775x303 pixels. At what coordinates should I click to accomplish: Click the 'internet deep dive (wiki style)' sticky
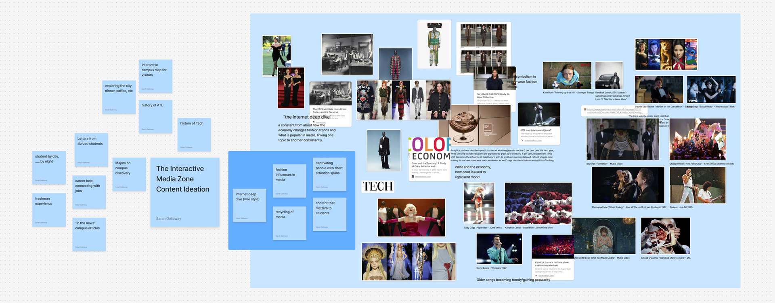point(249,205)
